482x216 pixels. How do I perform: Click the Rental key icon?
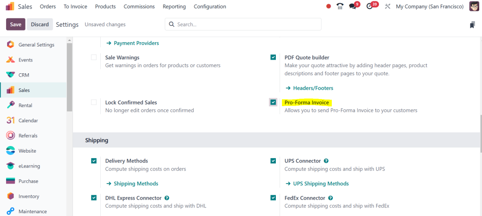(x=10, y=105)
